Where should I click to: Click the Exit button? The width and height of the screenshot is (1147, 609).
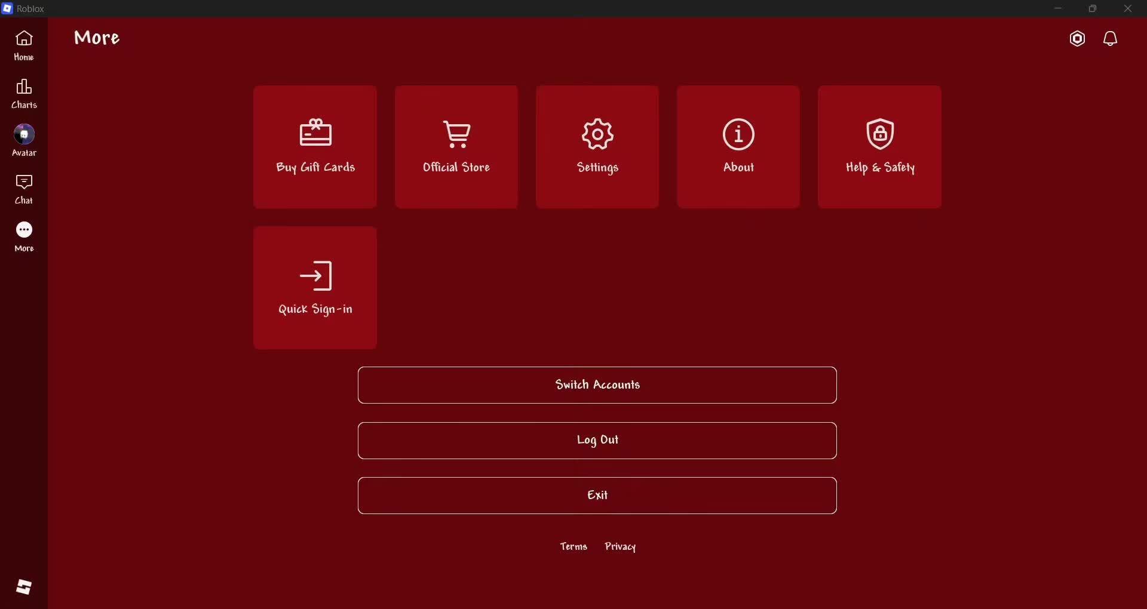pos(597,496)
